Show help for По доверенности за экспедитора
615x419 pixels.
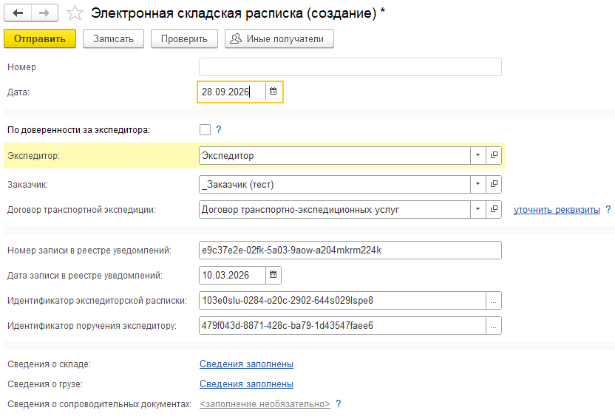pos(219,129)
